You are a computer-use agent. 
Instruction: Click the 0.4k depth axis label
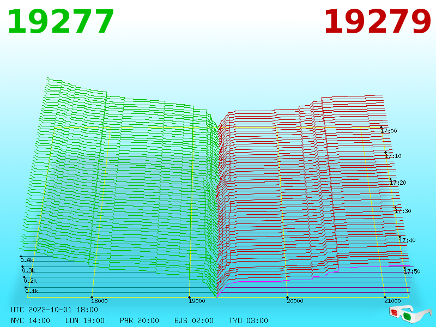point(27,261)
